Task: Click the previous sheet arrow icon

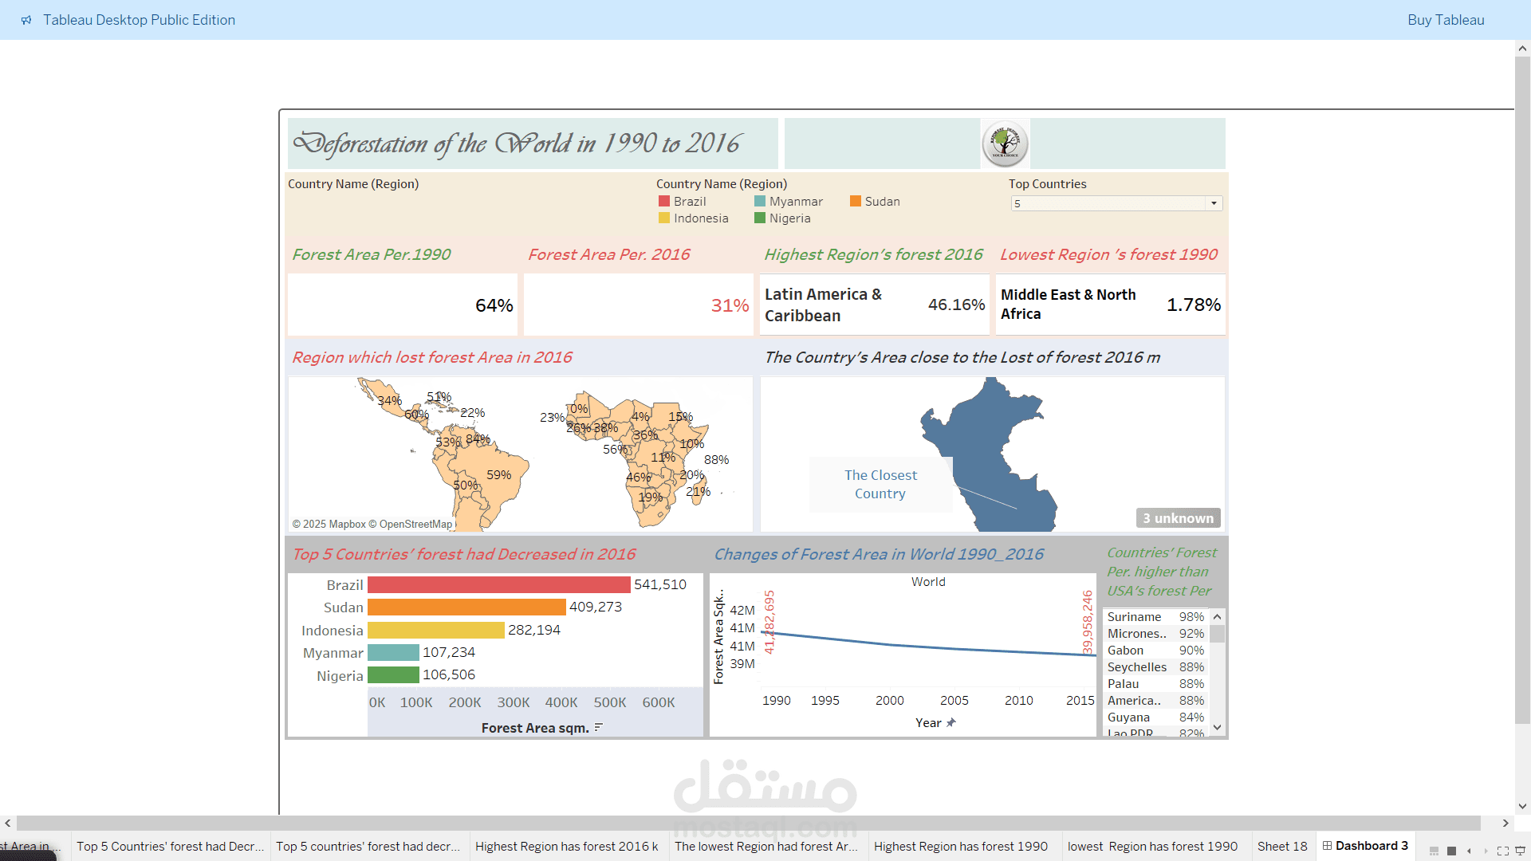Action: pos(1469,851)
